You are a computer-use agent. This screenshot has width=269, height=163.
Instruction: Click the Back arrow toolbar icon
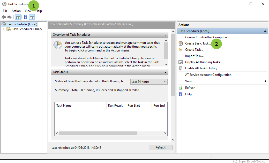4,17
